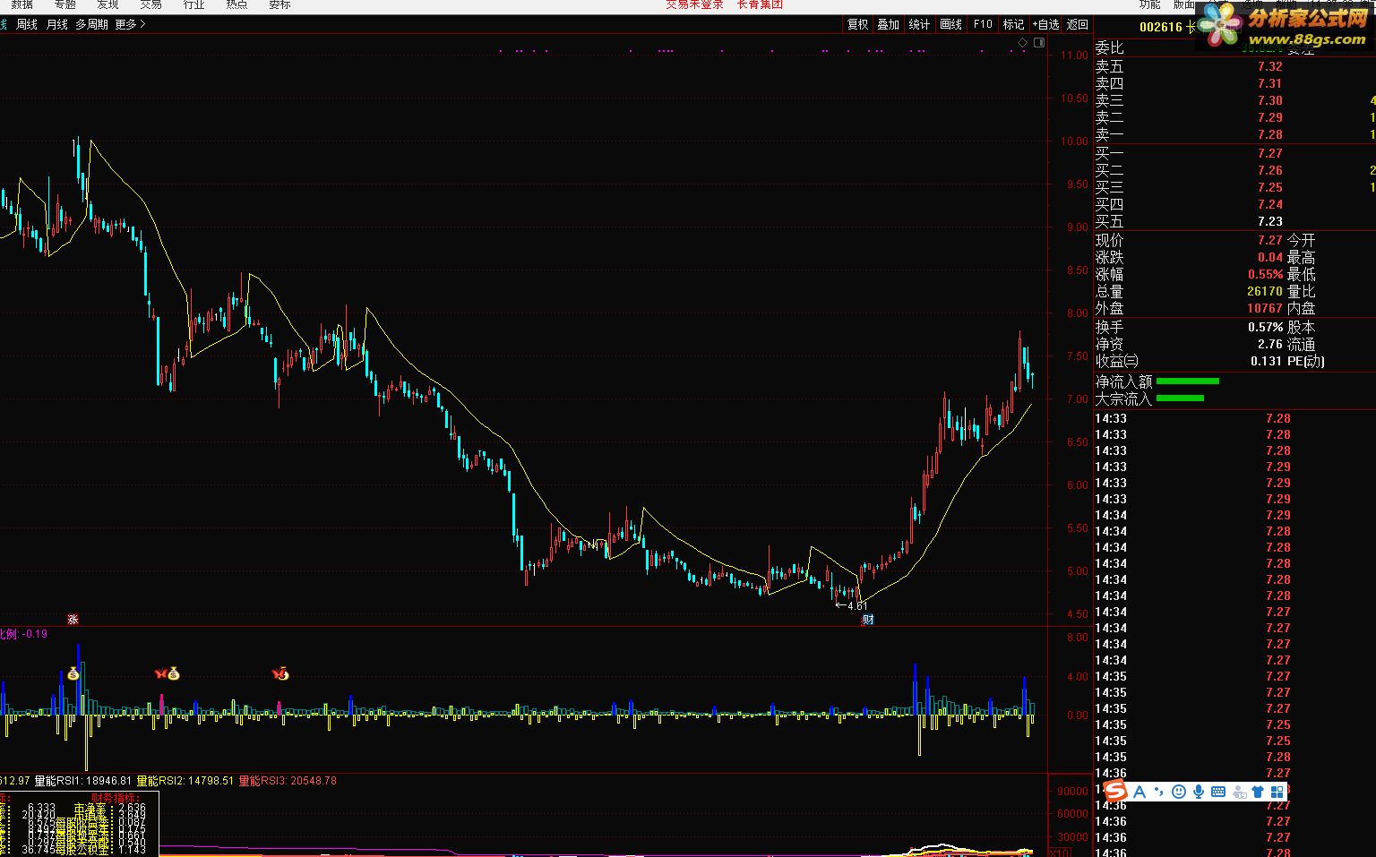Open the 发现 menu
The height and width of the screenshot is (857, 1376).
pos(108,4)
